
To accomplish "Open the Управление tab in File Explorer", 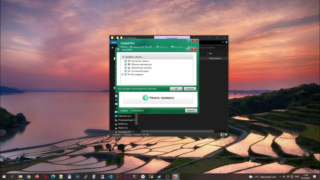I will (172, 38).
